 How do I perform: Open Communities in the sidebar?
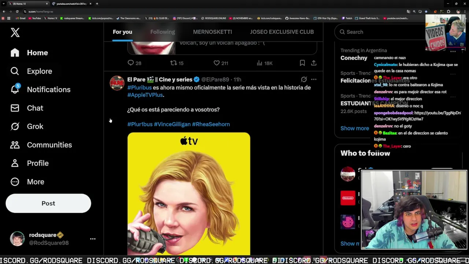41,145
